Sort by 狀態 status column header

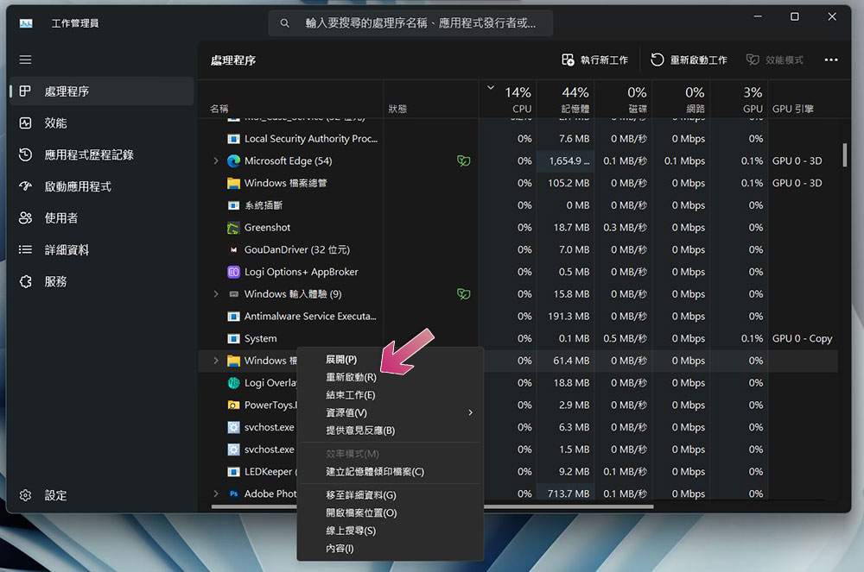pos(431,99)
